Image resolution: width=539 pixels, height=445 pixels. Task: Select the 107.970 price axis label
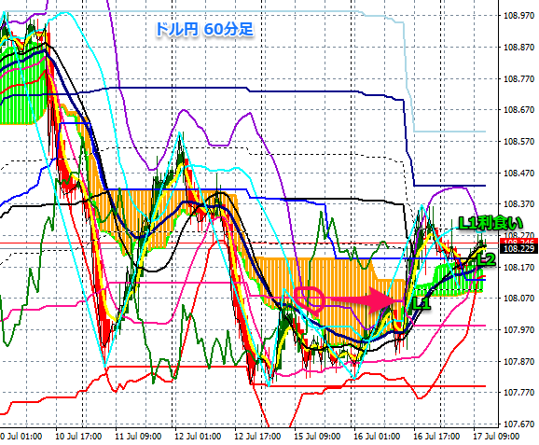(518, 330)
